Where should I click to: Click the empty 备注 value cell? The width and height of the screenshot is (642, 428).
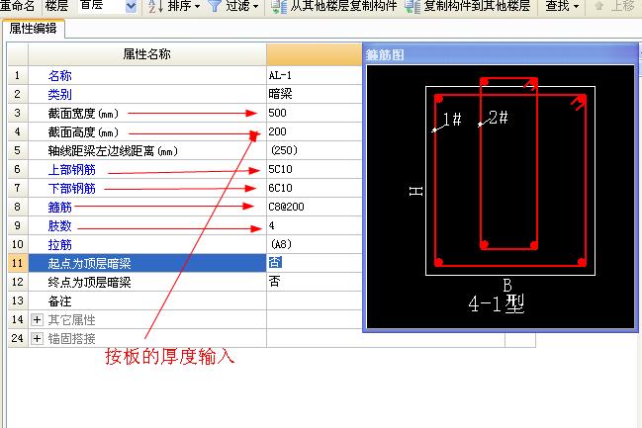click(x=314, y=300)
